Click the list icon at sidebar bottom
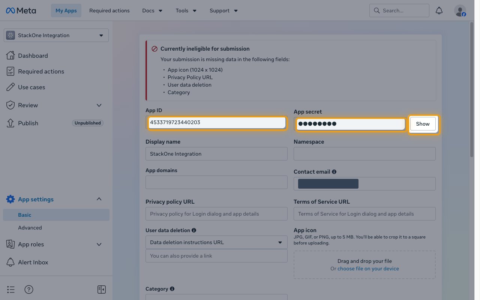This screenshot has height=300, width=480. (11, 289)
